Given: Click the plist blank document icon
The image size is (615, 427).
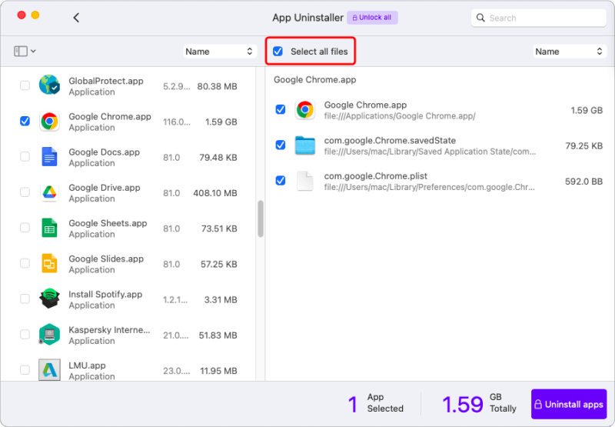Looking at the screenshot, I should pos(304,181).
